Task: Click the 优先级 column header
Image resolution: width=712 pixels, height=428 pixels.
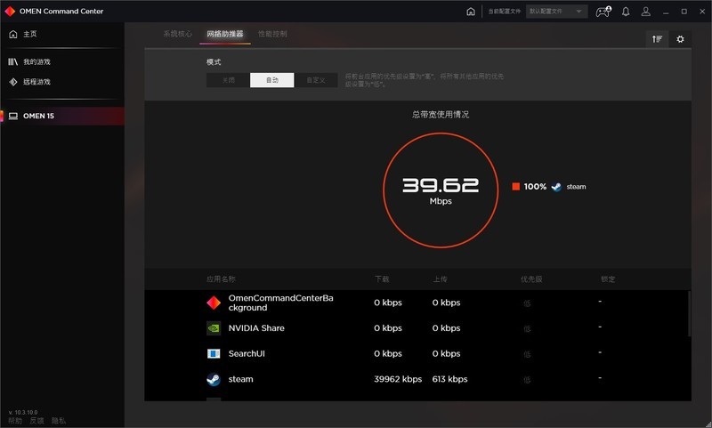Action: (531, 279)
